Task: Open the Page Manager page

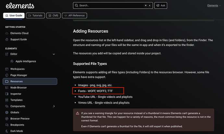Action: [19, 75]
